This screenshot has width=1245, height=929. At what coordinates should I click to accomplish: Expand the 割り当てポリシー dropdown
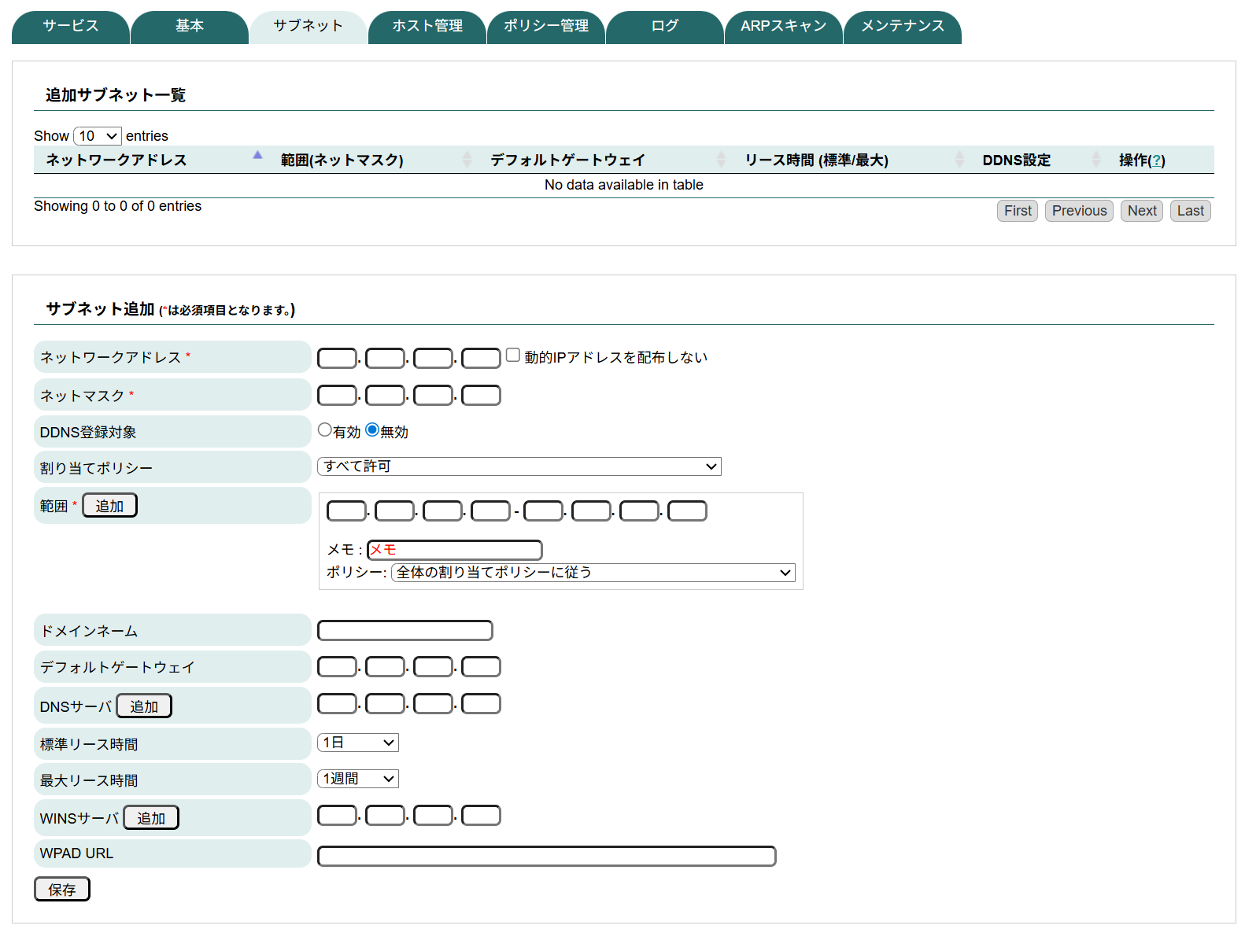pyautogui.click(x=519, y=466)
